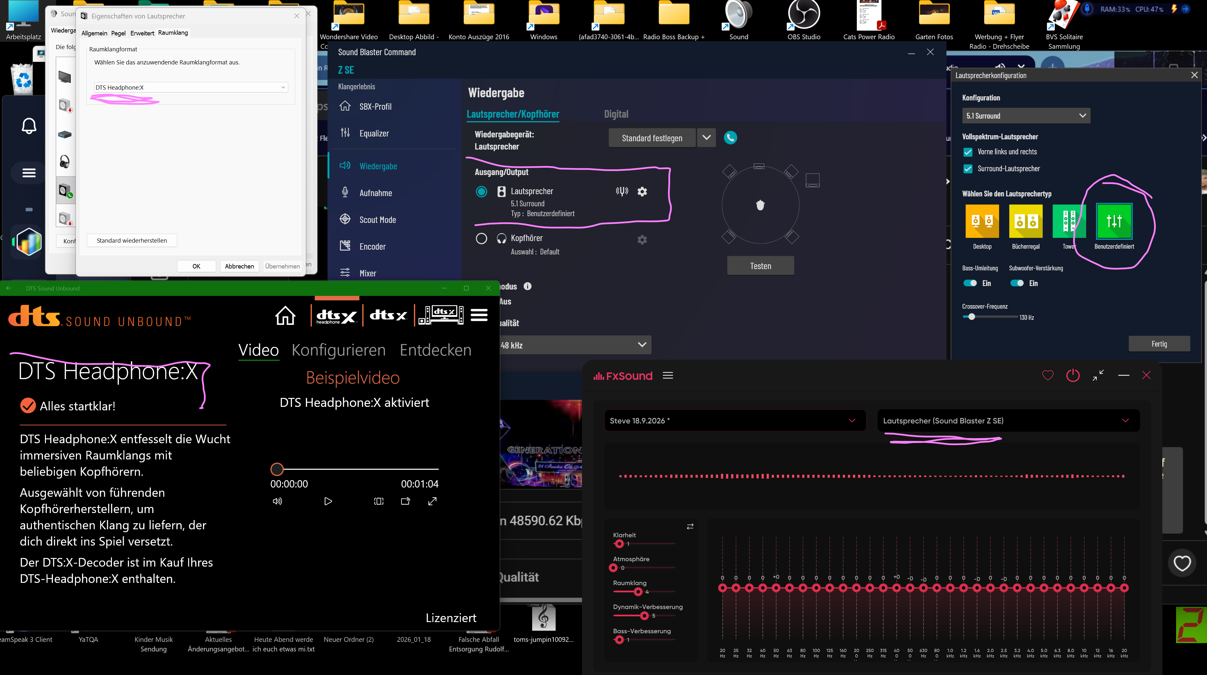Select the Kopfhörer output radio button
The width and height of the screenshot is (1207, 675).
481,238
